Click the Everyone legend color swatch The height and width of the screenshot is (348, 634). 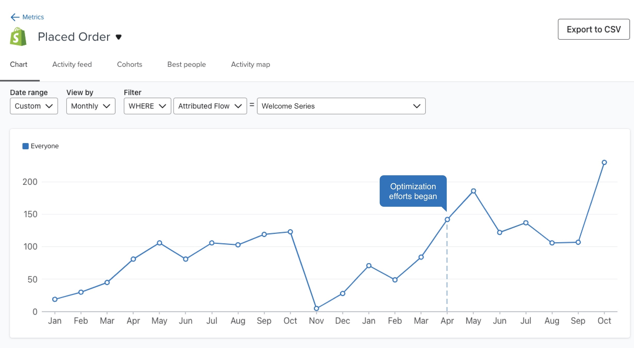point(26,146)
